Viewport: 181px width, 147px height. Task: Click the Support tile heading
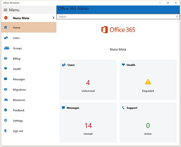132,108
